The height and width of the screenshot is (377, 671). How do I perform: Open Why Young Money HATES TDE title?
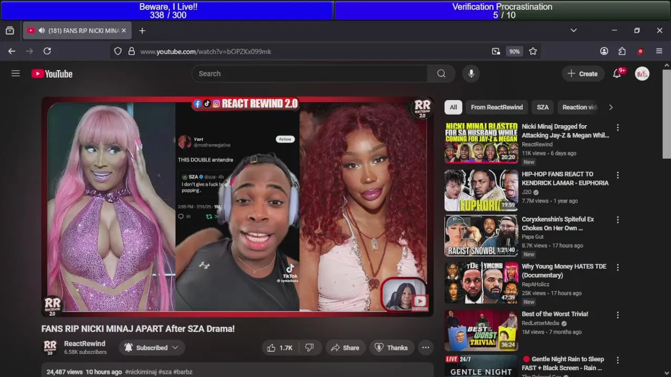tap(564, 271)
